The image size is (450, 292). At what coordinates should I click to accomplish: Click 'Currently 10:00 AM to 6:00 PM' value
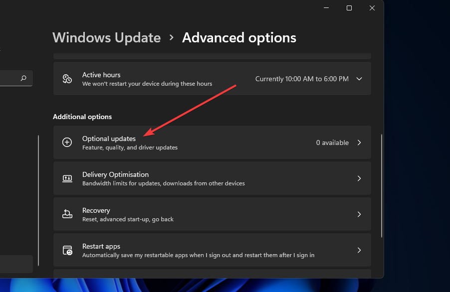[302, 79]
